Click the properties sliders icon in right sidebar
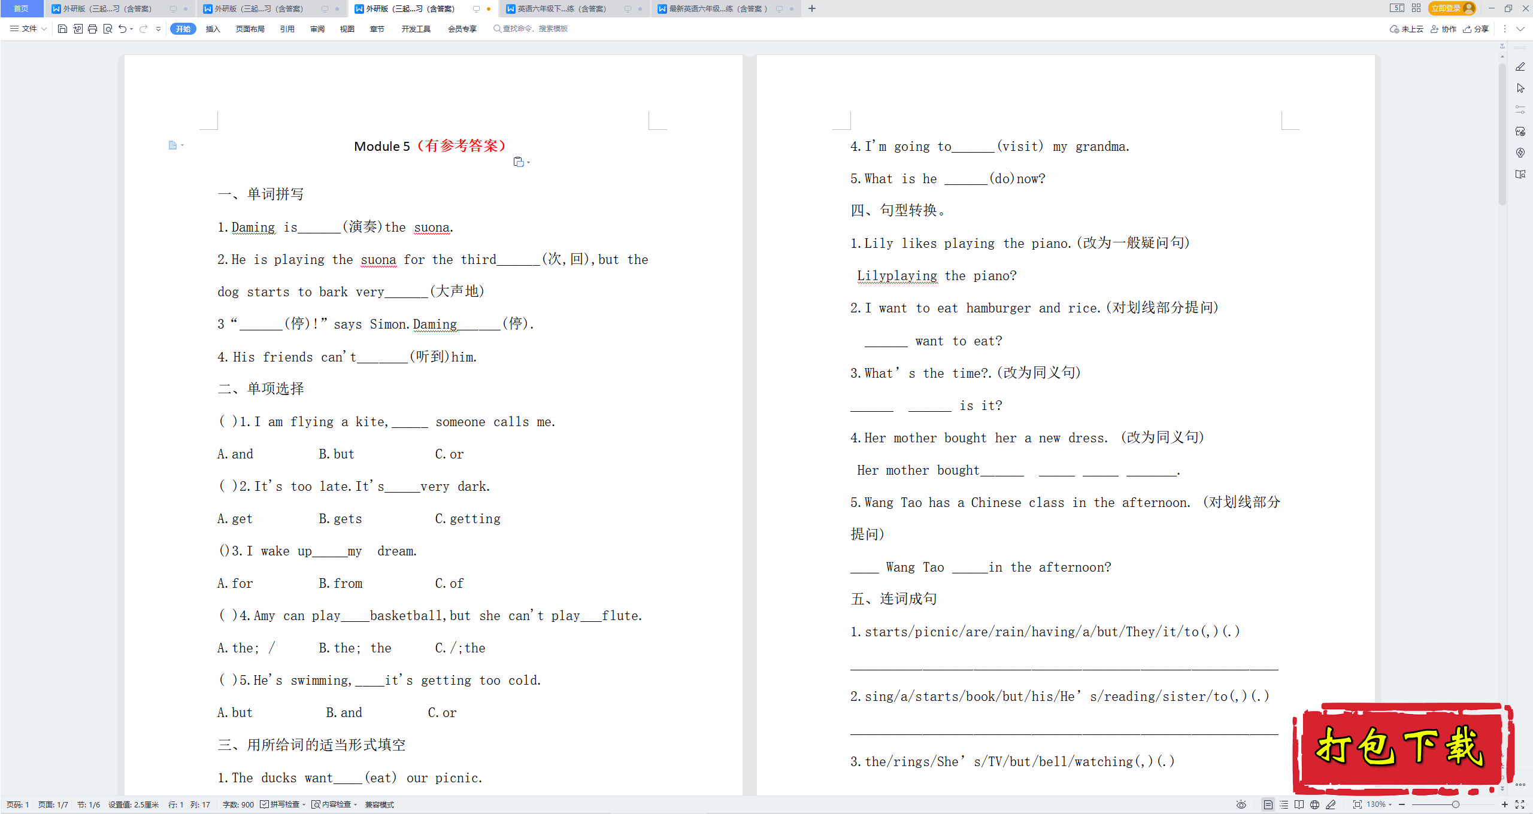The width and height of the screenshot is (1533, 814). tap(1520, 110)
